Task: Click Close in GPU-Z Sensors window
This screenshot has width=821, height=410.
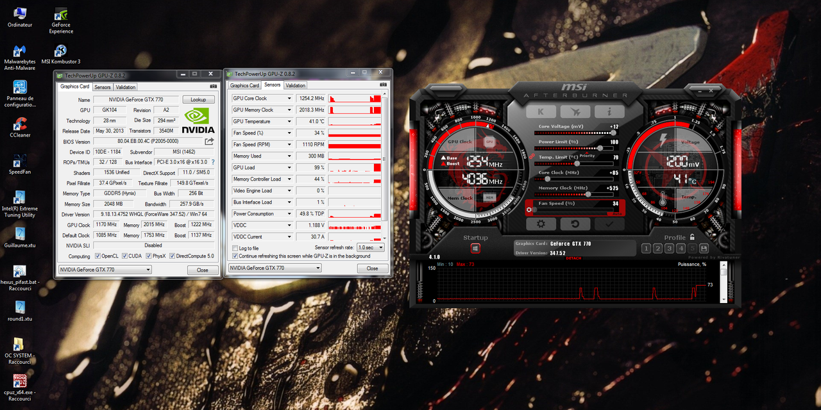Action: pos(372,268)
